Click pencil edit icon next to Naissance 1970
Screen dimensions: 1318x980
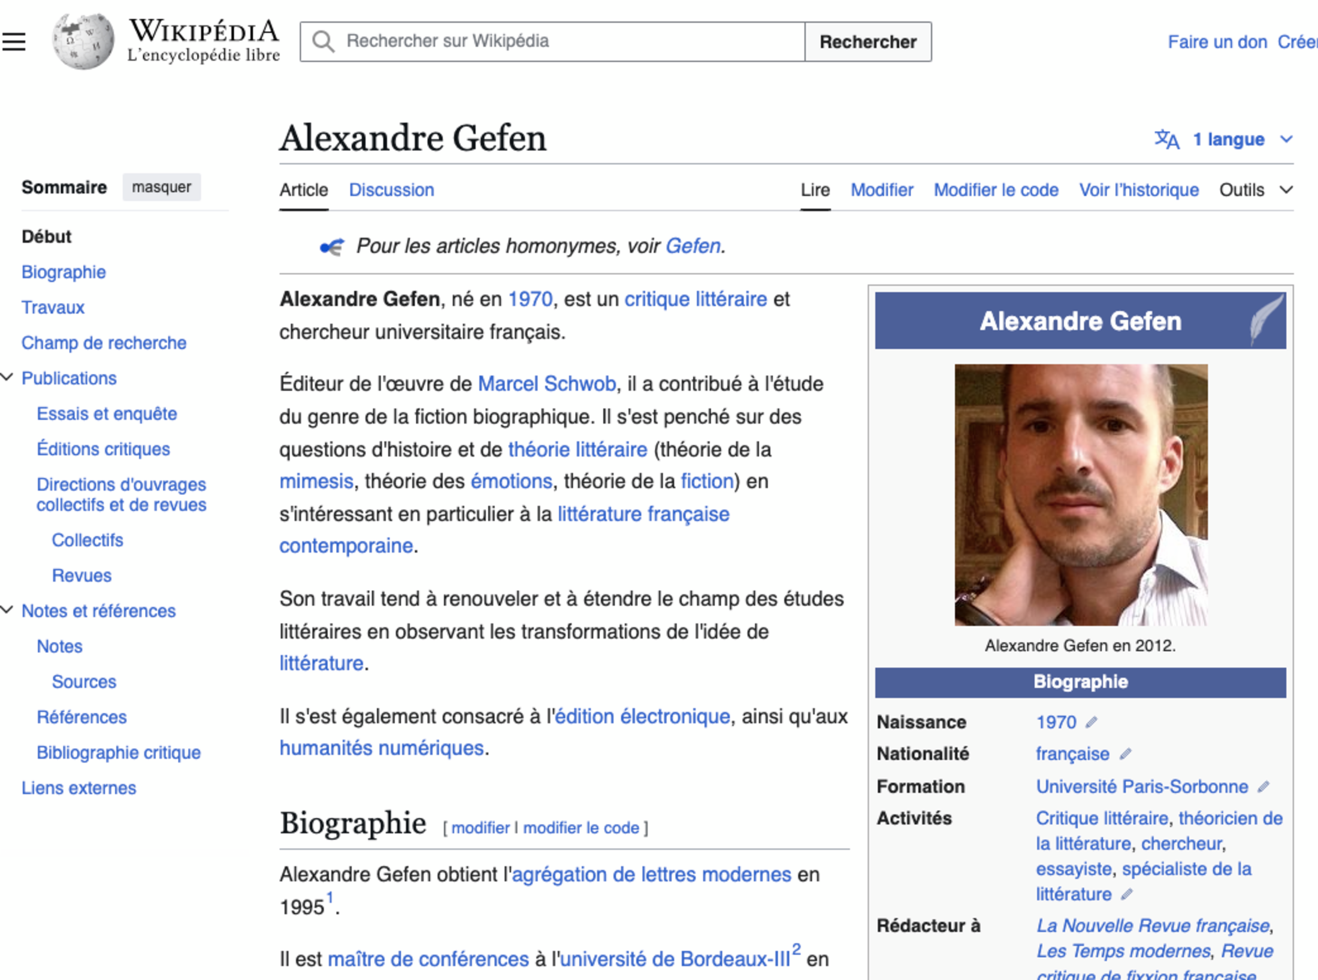(x=1092, y=722)
